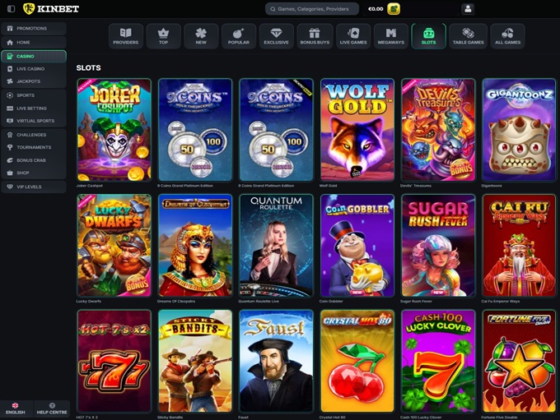The image size is (560, 420).
Task: Switch to the Table Games tab
Action: 467,35
